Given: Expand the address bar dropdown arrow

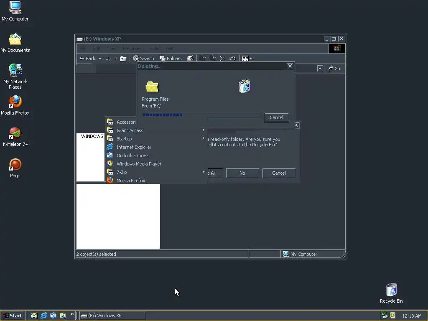Looking at the screenshot, I should pyautogui.click(x=320, y=69).
